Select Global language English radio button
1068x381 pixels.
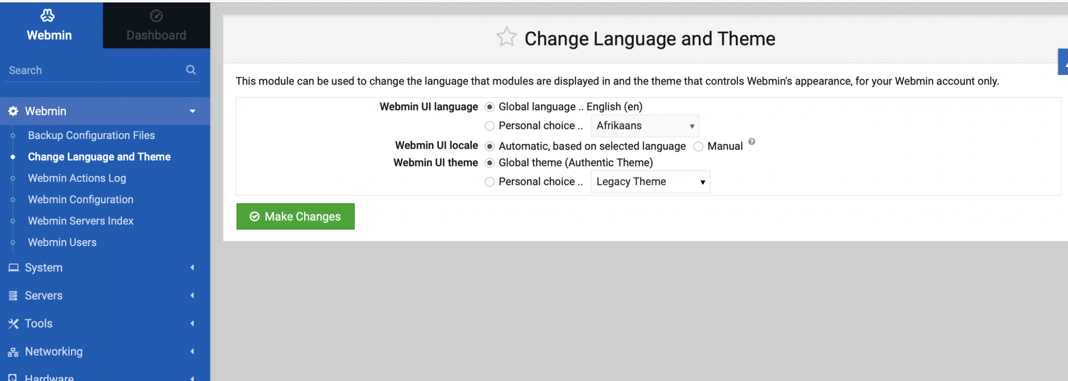click(490, 107)
